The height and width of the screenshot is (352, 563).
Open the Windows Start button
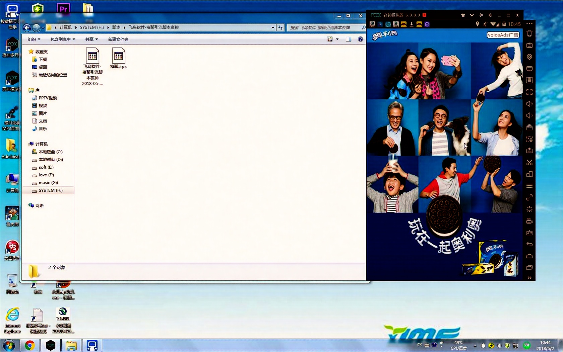(x=9, y=345)
